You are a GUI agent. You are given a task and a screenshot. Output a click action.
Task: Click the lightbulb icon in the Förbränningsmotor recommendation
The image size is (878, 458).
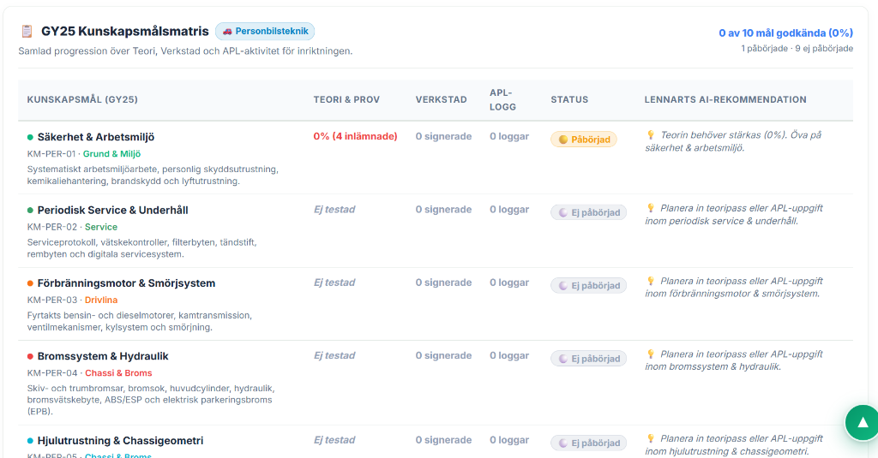(x=651, y=281)
